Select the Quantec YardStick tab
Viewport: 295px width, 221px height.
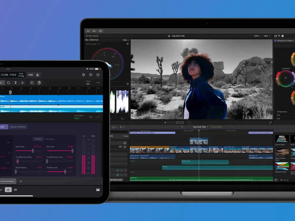pos(18,127)
